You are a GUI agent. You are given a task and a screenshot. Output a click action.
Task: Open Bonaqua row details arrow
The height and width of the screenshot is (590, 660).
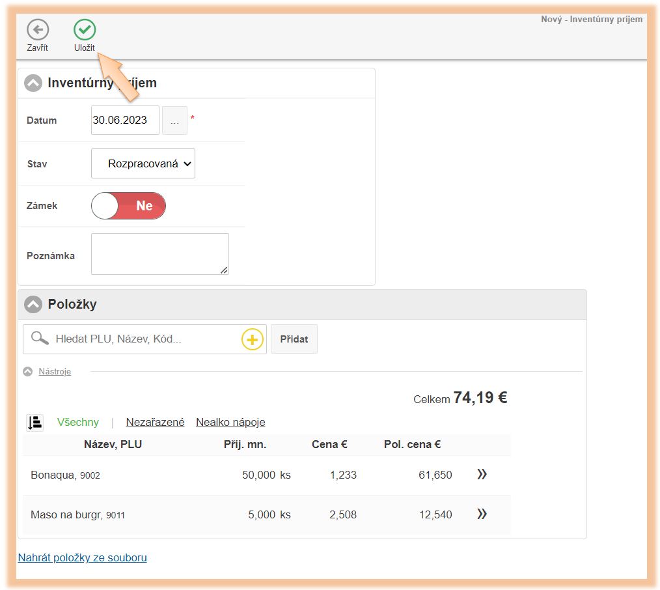(482, 475)
